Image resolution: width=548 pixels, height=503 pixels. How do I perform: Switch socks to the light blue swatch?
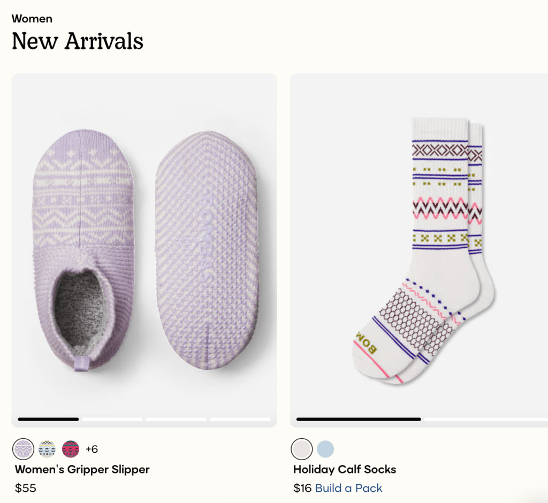[x=325, y=449]
